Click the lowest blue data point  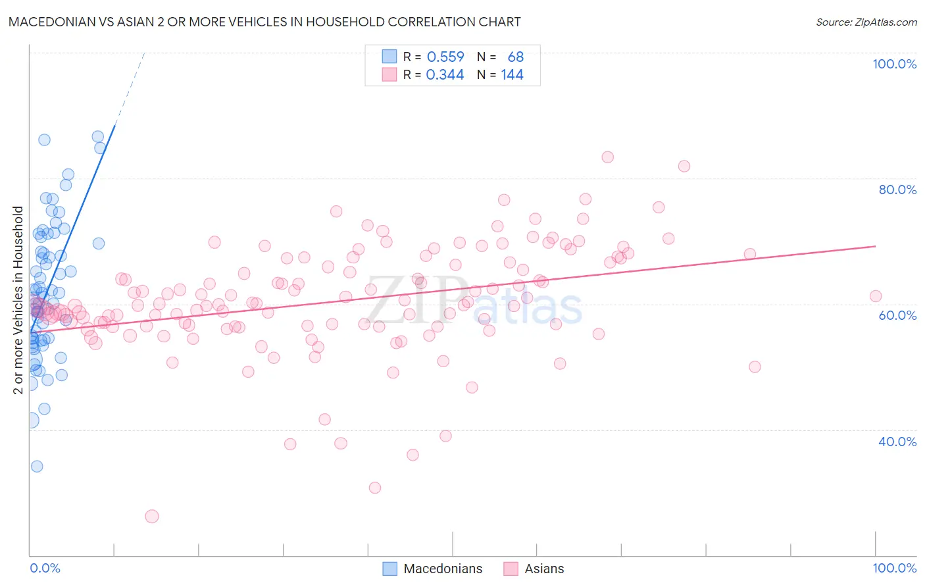[x=37, y=466]
